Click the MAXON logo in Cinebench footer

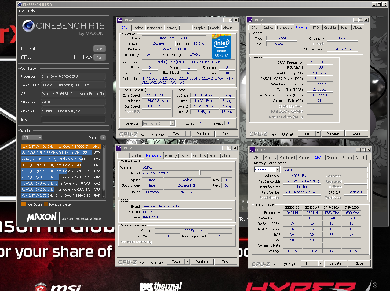[x=42, y=218]
